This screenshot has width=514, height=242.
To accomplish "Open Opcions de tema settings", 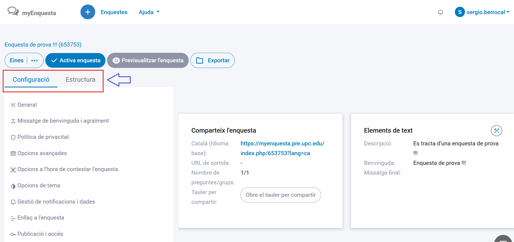I will [39, 185].
